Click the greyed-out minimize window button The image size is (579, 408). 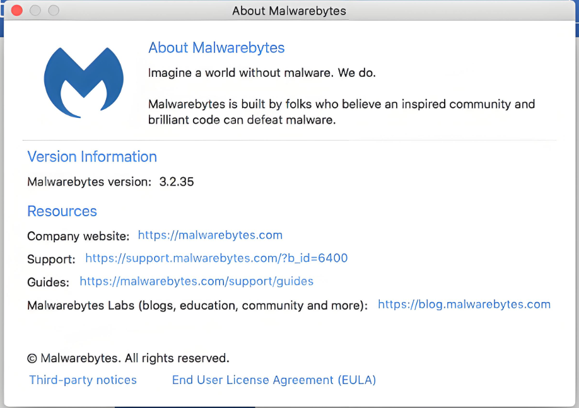[x=35, y=10]
